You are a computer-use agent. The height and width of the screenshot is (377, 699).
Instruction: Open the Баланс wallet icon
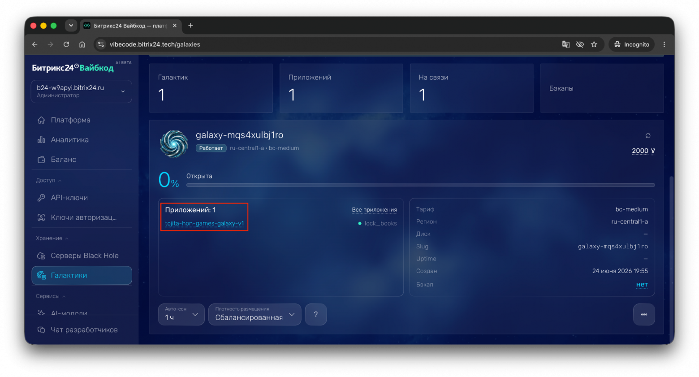[x=41, y=160]
